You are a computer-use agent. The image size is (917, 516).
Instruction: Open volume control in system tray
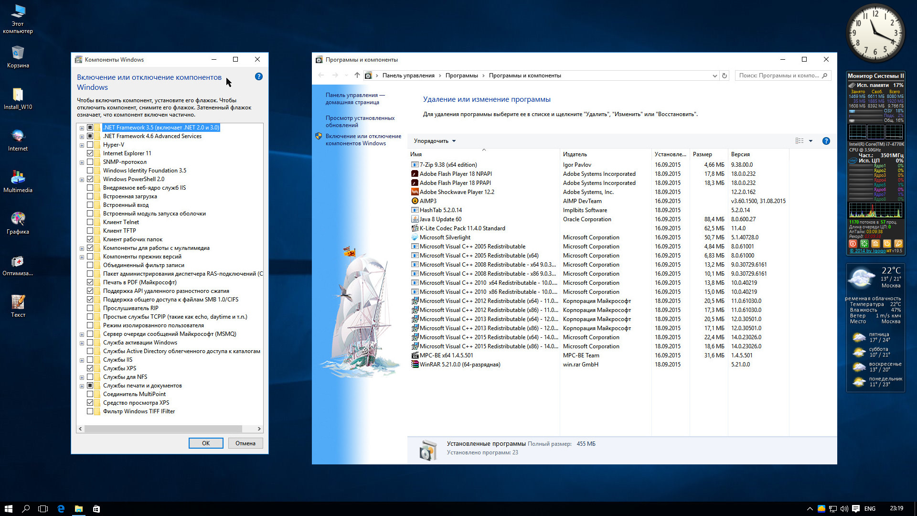click(x=844, y=509)
